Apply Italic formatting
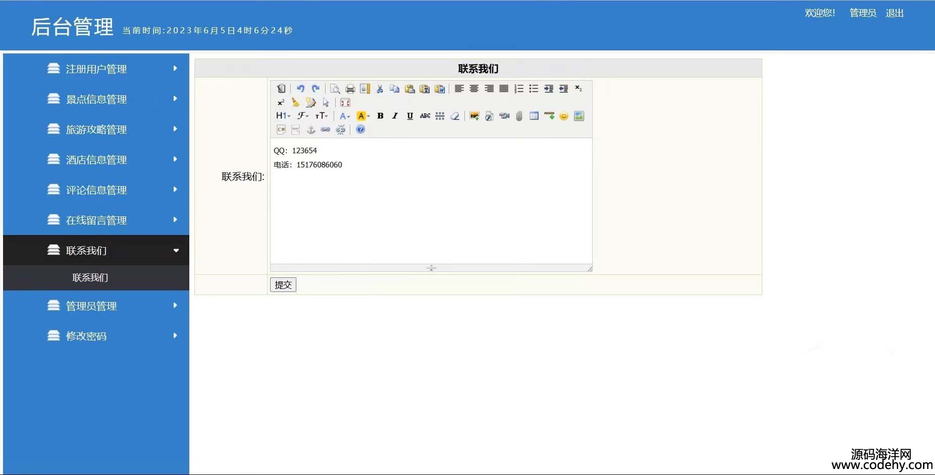Screen dimensions: 935x475 click(x=395, y=116)
